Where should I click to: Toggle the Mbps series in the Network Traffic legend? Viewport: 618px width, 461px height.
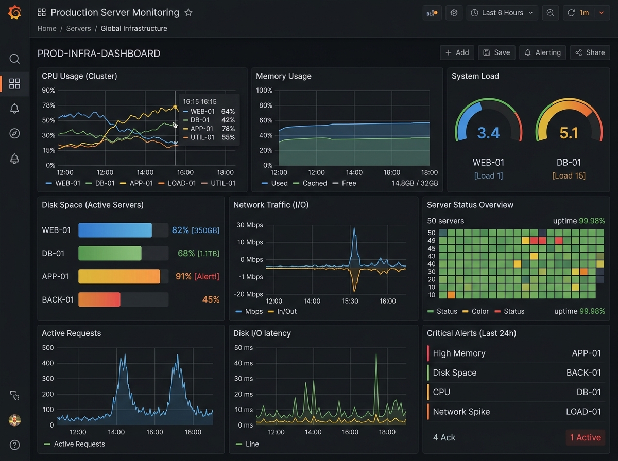click(249, 311)
